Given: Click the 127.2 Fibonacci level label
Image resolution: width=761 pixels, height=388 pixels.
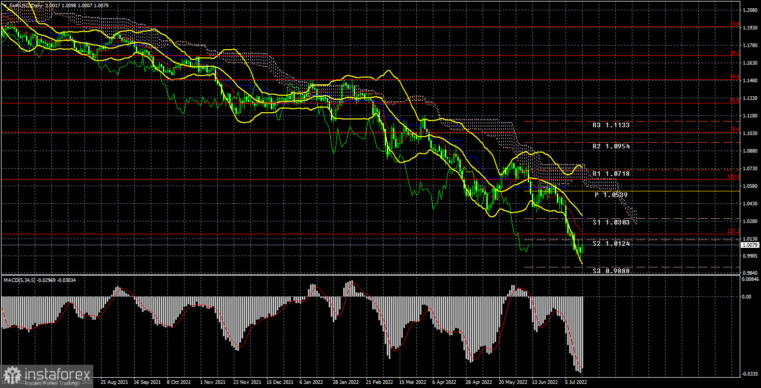Looking at the screenshot, I should (733, 231).
